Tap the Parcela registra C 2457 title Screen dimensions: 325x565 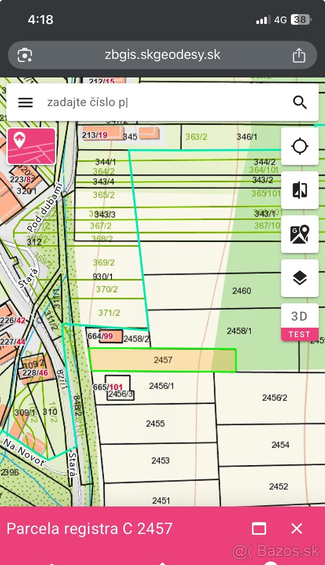click(89, 529)
